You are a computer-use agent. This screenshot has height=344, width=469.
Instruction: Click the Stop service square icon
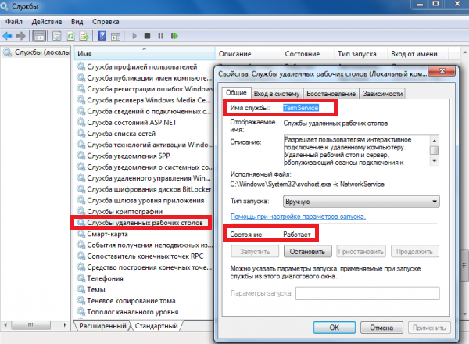click(147, 36)
